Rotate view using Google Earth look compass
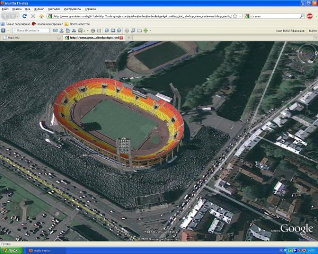 (x=306, y=52)
